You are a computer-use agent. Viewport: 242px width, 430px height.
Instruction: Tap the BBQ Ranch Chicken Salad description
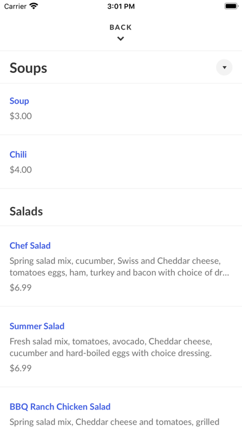(115, 422)
